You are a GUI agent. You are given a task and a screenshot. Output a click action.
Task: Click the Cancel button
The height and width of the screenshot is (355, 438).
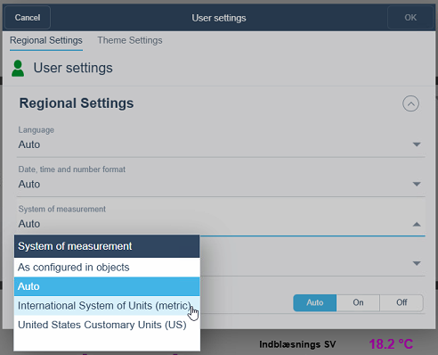coord(28,18)
